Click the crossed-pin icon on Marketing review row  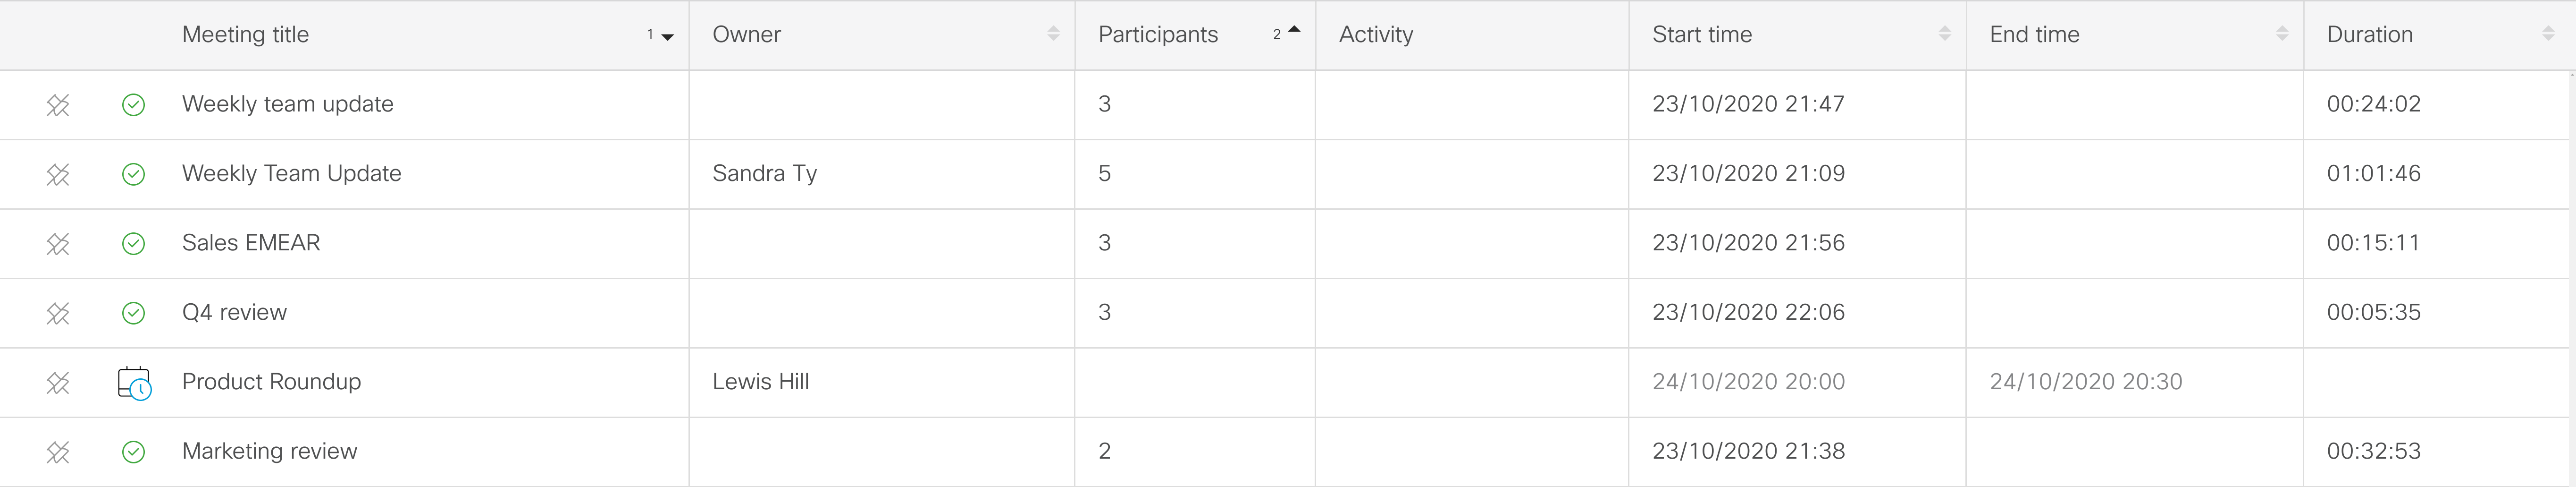click(x=58, y=452)
